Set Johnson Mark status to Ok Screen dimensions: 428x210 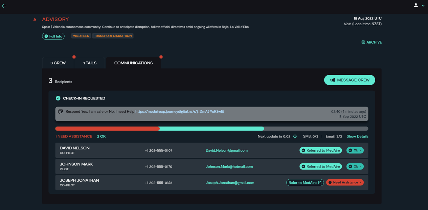(355, 166)
